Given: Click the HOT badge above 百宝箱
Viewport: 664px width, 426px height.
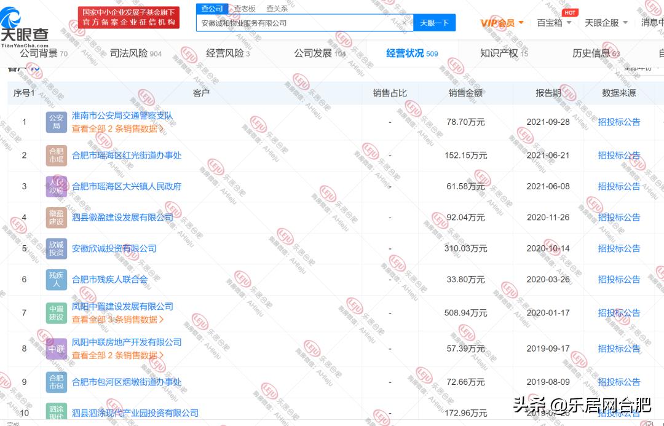Looking at the screenshot, I should click(570, 12).
